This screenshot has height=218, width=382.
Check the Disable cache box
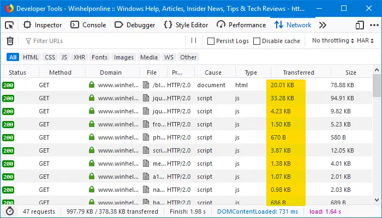point(256,41)
